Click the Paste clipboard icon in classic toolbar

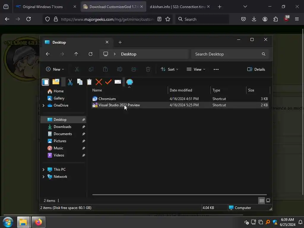89,82
